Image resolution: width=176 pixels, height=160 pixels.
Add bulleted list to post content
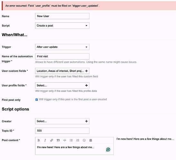(x=71, y=140)
